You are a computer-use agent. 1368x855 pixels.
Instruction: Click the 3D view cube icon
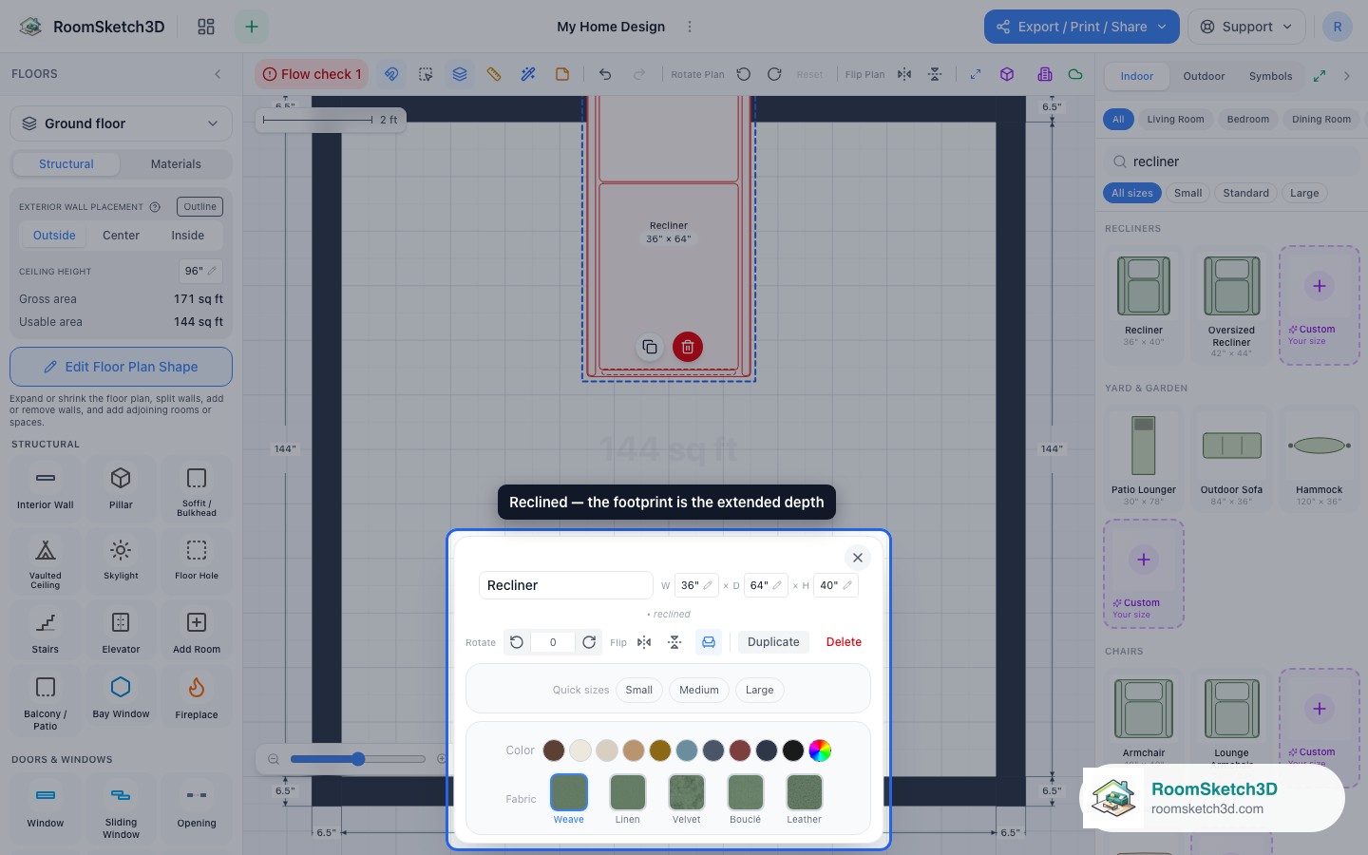click(x=1007, y=74)
